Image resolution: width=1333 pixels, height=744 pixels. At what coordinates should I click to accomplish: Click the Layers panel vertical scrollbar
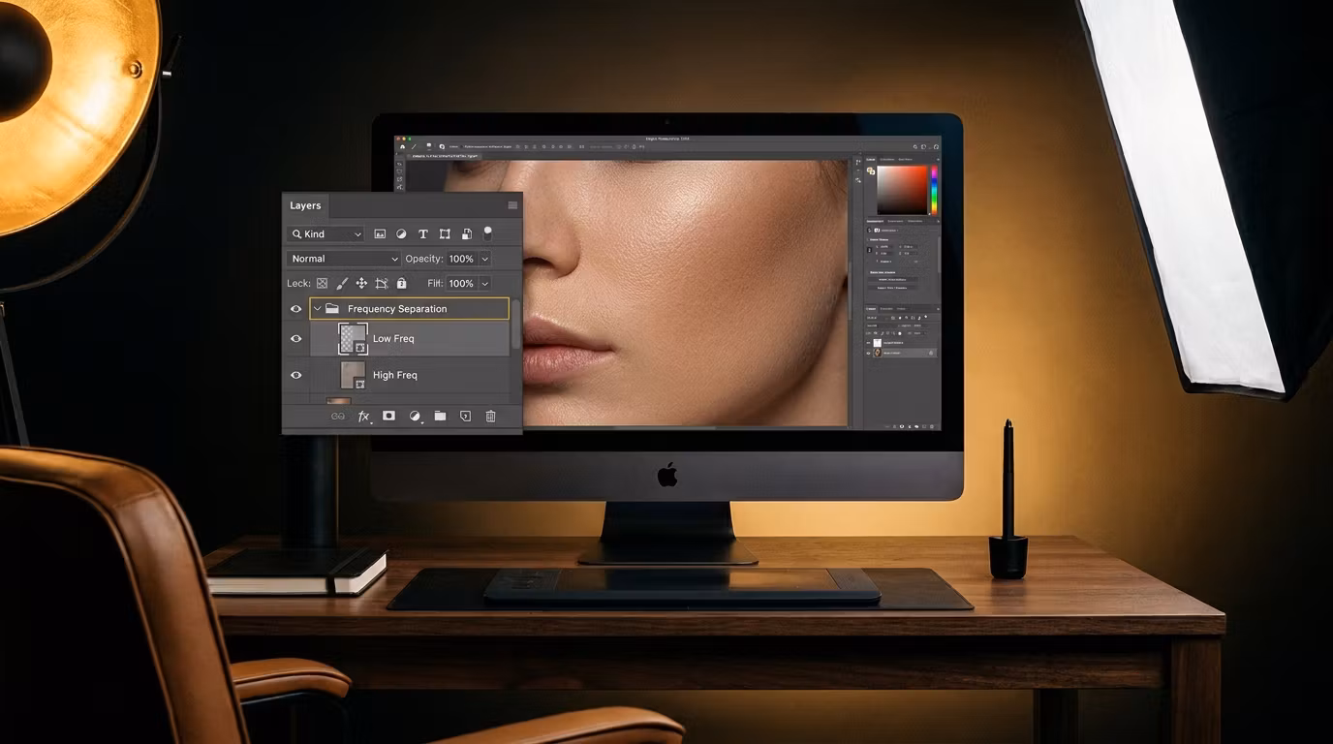(515, 325)
